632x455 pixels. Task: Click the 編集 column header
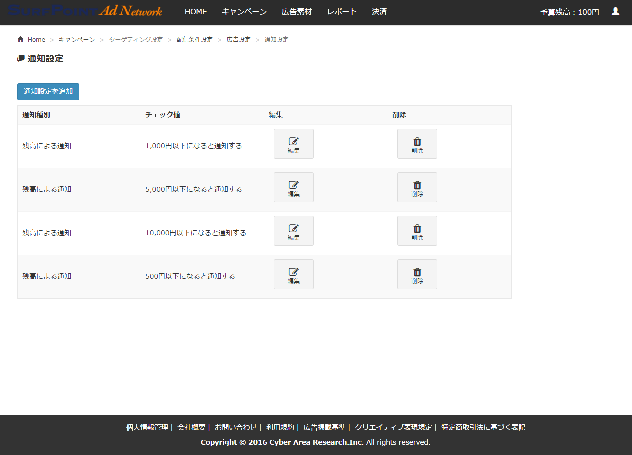coord(276,115)
